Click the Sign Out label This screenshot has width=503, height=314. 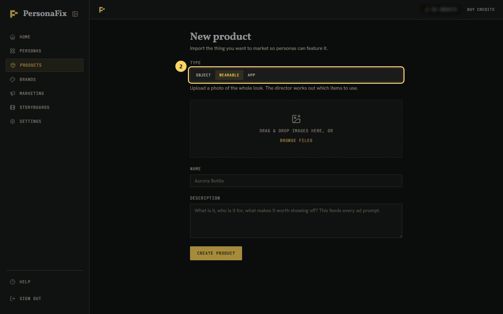30,299
